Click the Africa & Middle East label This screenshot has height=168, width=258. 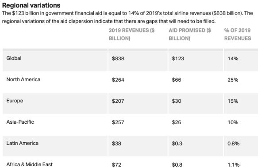30,164
